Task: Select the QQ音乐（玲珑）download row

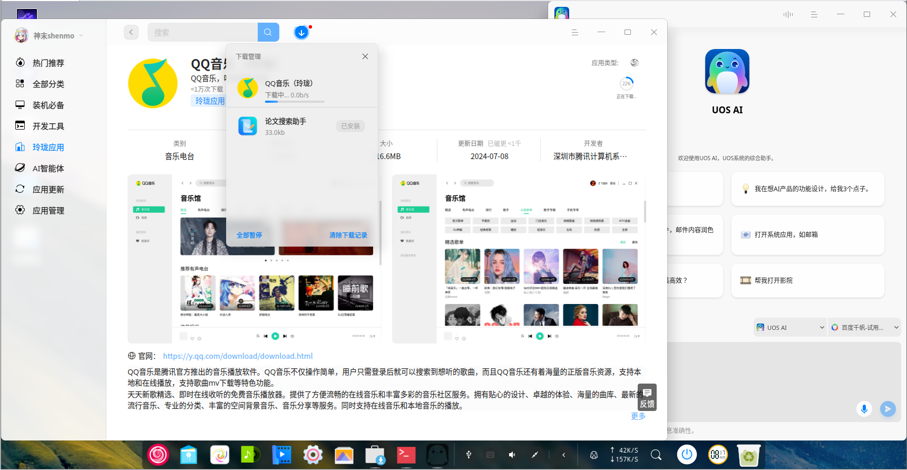Action: 302,89
